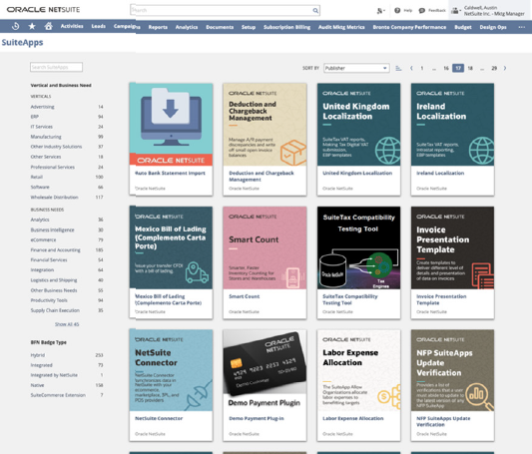Open the Help icon
Image resolution: width=532 pixels, height=454 pixels.
[397, 11]
